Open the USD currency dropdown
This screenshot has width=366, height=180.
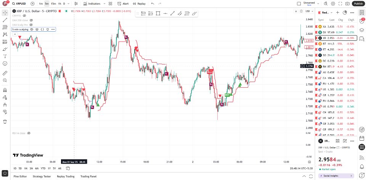point(309,11)
